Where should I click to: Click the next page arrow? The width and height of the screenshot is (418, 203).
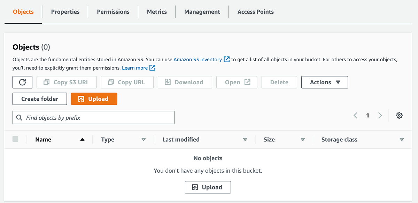pyautogui.click(x=380, y=116)
